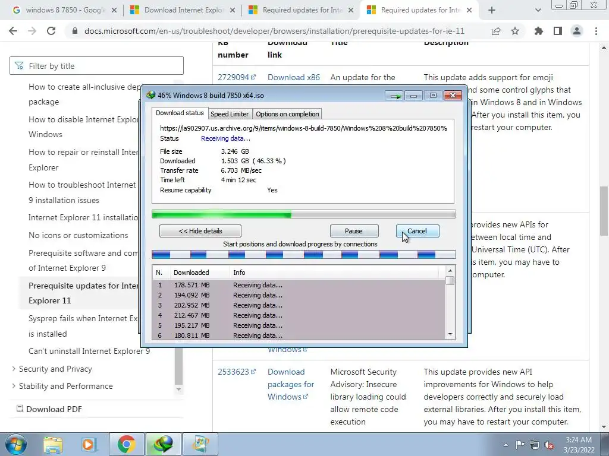
Task: Click the '<< Hide details' button
Action: pyautogui.click(x=200, y=231)
